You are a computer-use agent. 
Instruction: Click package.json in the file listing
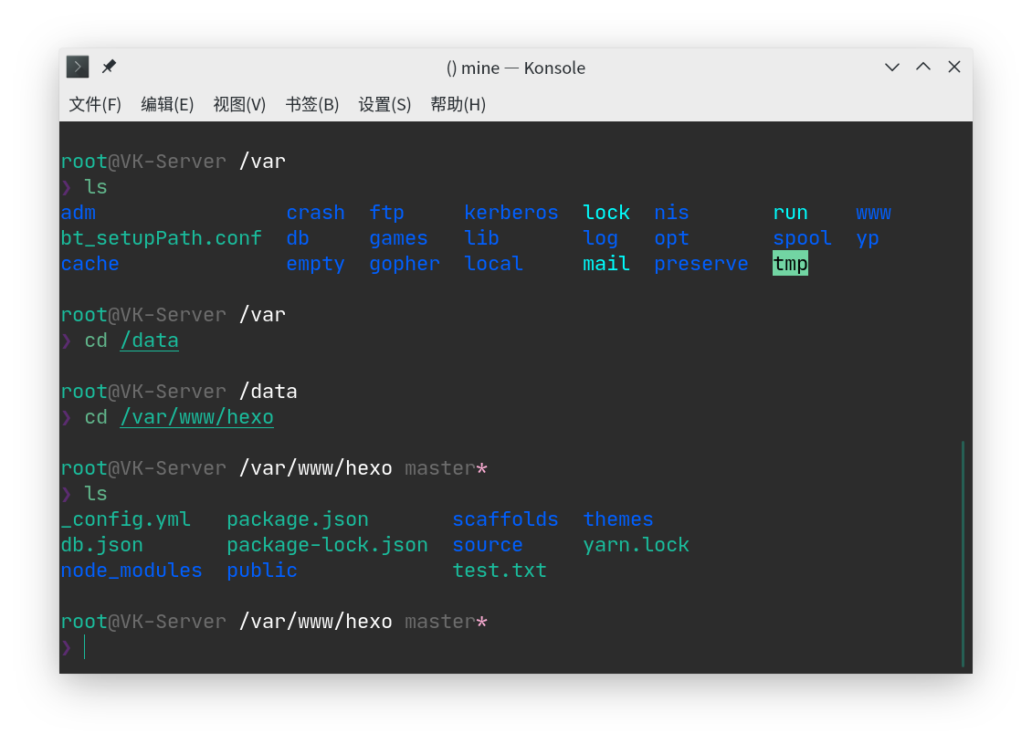[x=298, y=519]
